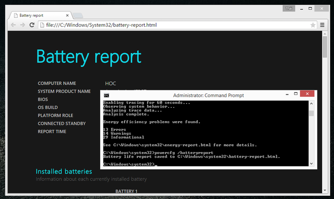Click the Command Prompt title bar icon
This screenshot has width=334, height=199.
click(x=106, y=96)
